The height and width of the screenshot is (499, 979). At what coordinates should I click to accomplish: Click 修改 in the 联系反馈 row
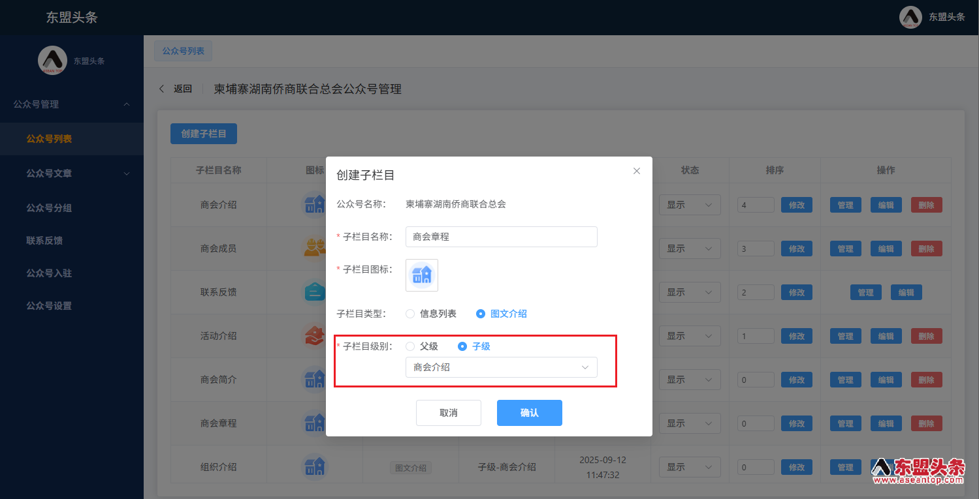tap(797, 292)
